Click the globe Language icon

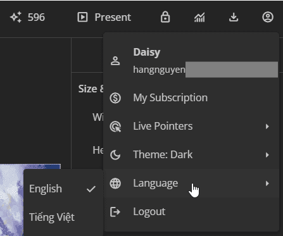pos(115,183)
